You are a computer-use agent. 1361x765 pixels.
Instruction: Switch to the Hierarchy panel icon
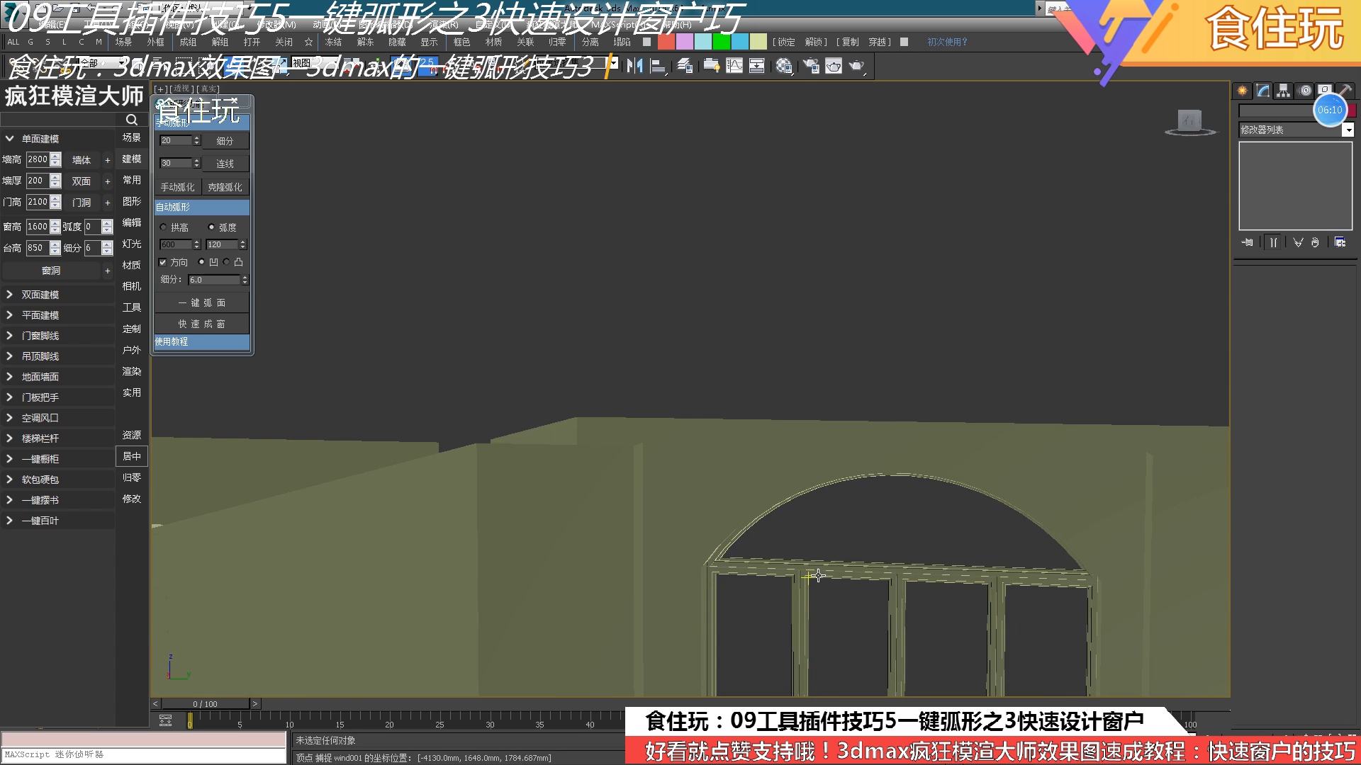coord(1284,91)
